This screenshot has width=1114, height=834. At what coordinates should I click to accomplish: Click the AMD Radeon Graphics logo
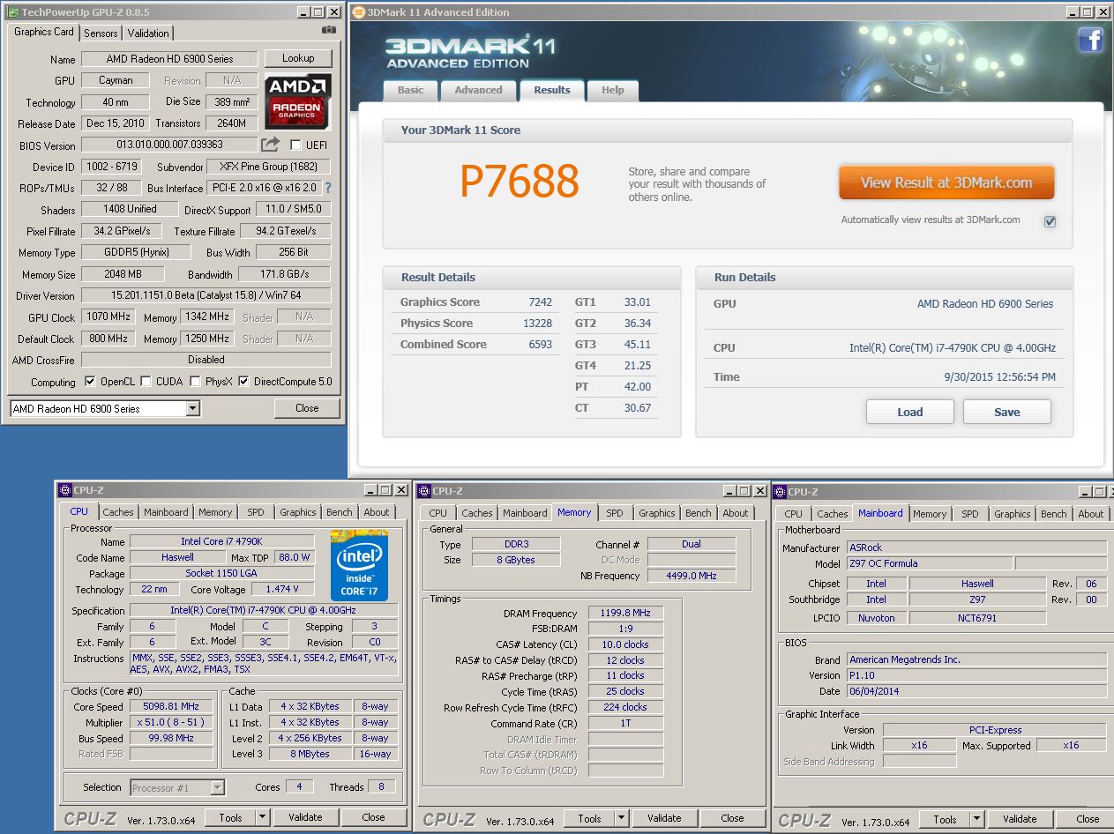click(298, 101)
